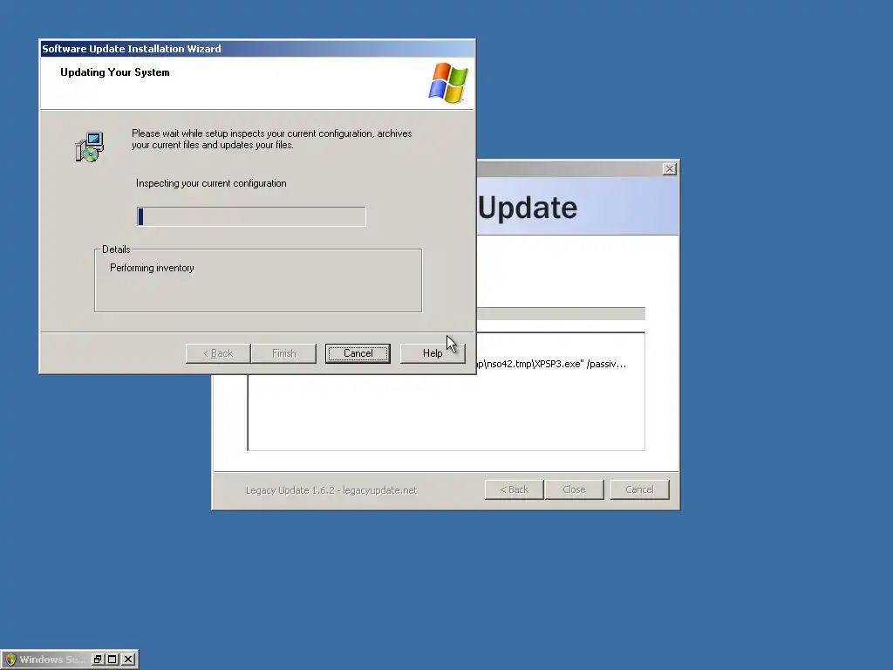
Task: Click the 'Performing inventory' details text
Action: click(x=152, y=268)
